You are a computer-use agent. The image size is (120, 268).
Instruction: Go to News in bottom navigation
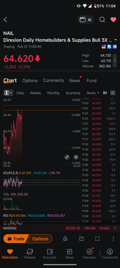(70, 254)
